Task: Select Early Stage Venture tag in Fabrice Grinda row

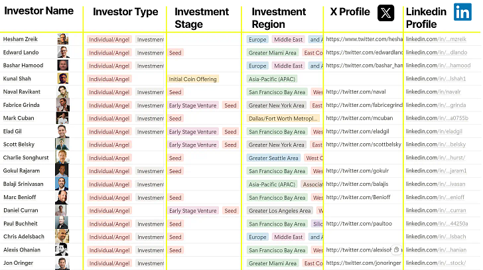Action: point(193,105)
